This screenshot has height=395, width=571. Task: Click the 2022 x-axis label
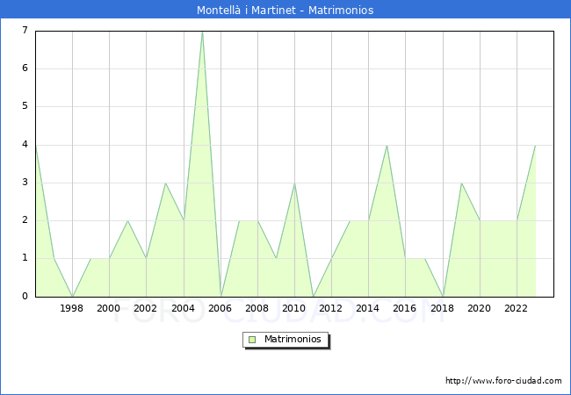(517, 308)
